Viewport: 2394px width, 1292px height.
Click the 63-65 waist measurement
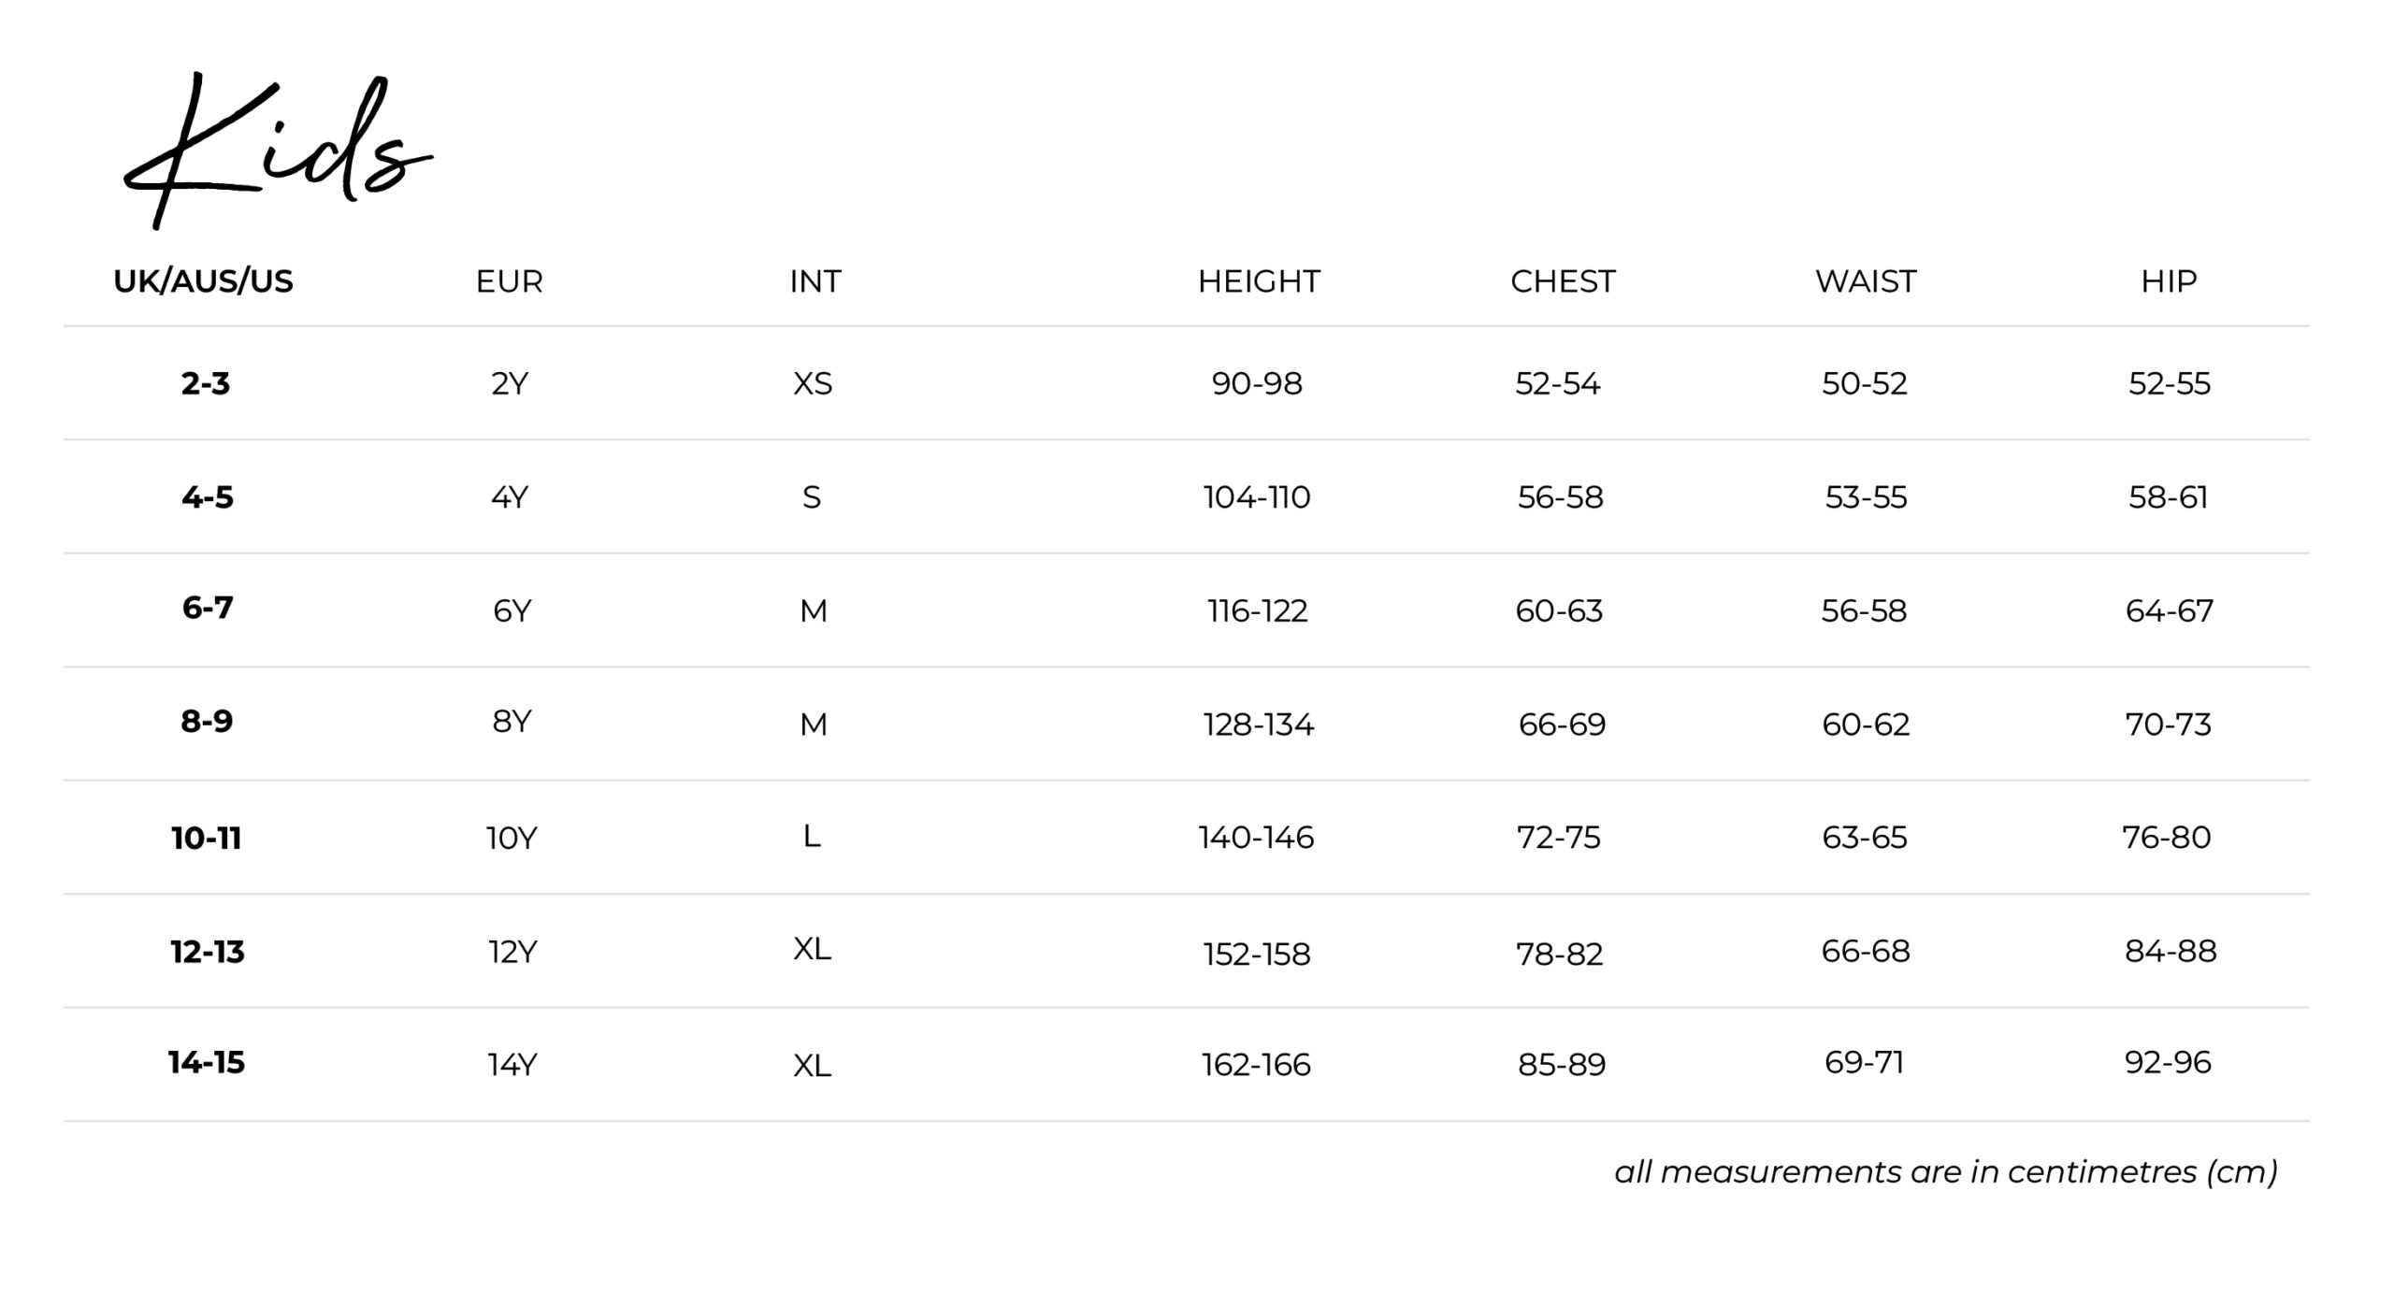[1865, 838]
